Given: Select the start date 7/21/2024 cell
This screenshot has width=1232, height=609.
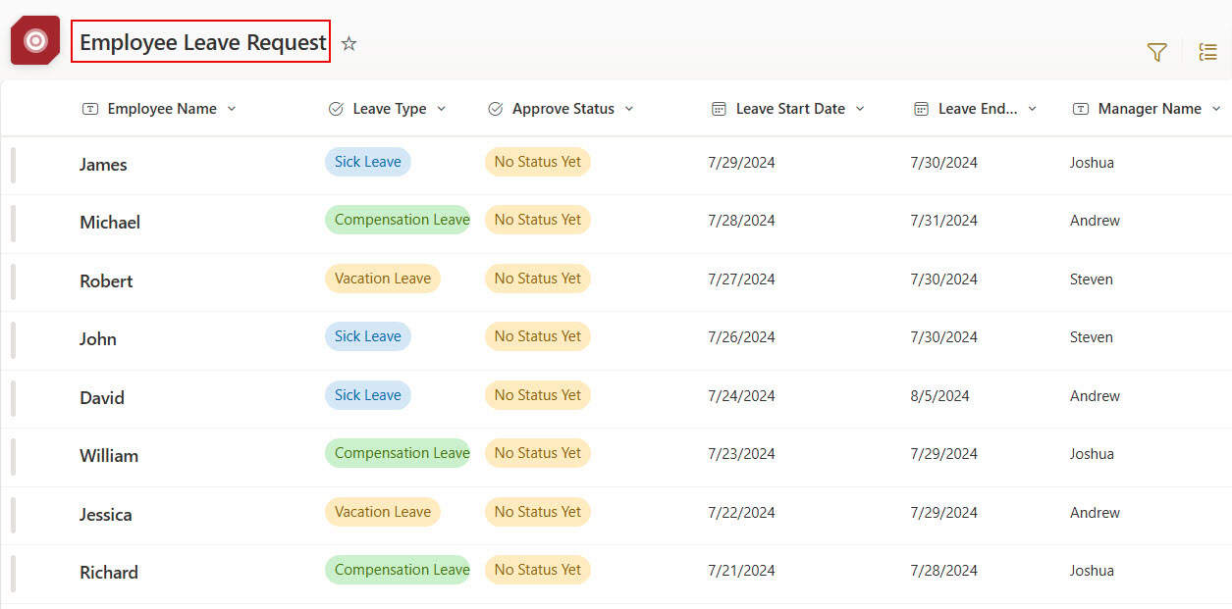Looking at the screenshot, I should 741,571.
